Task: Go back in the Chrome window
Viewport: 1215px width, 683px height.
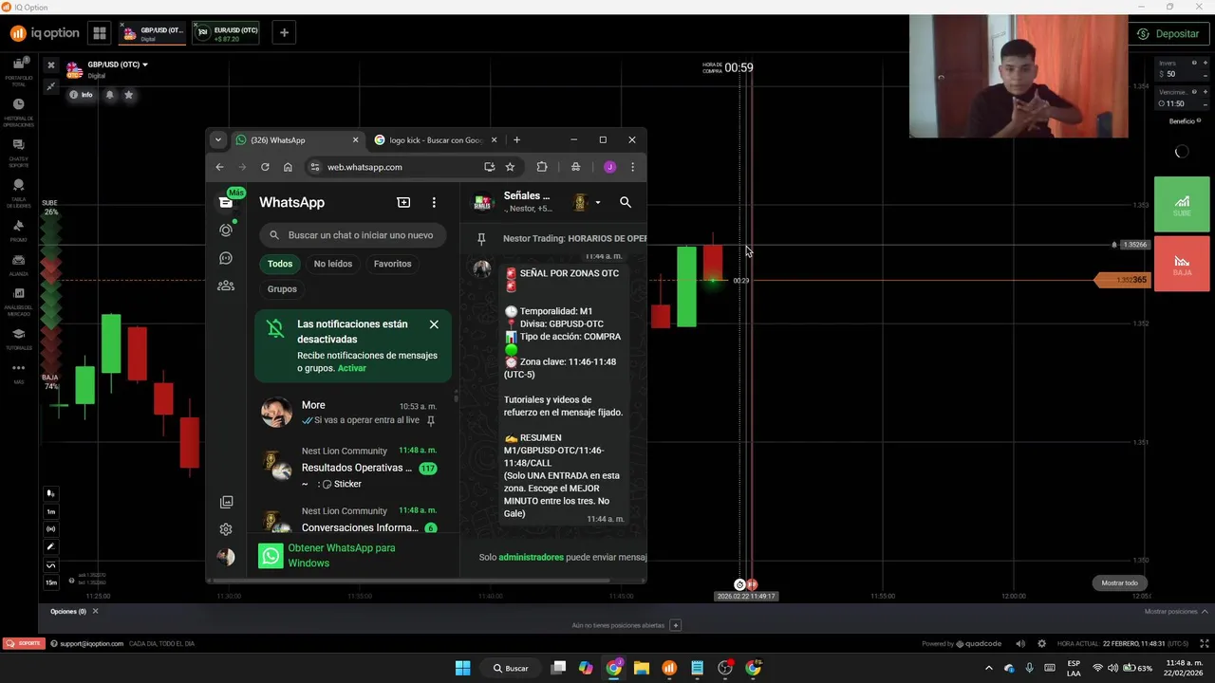Action: (x=219, y=167)
